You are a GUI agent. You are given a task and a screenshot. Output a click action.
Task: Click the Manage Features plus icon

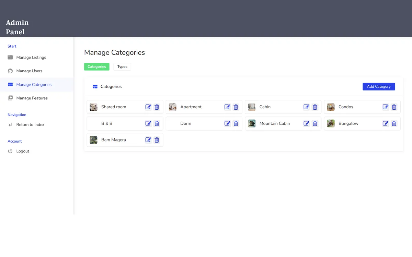tap(10, 98)
